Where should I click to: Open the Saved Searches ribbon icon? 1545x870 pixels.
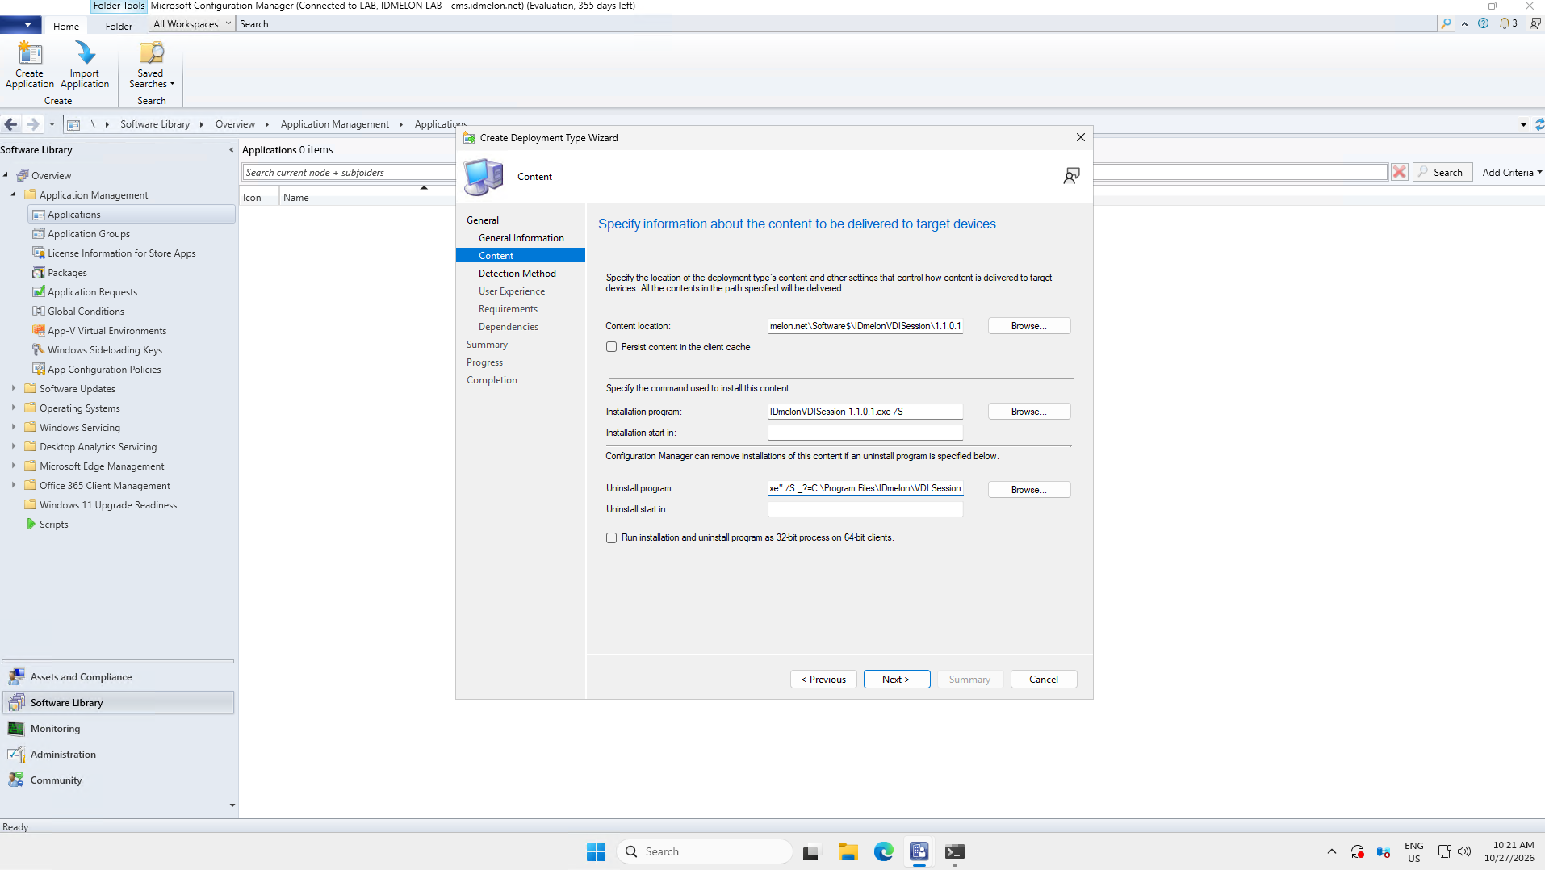151,65
